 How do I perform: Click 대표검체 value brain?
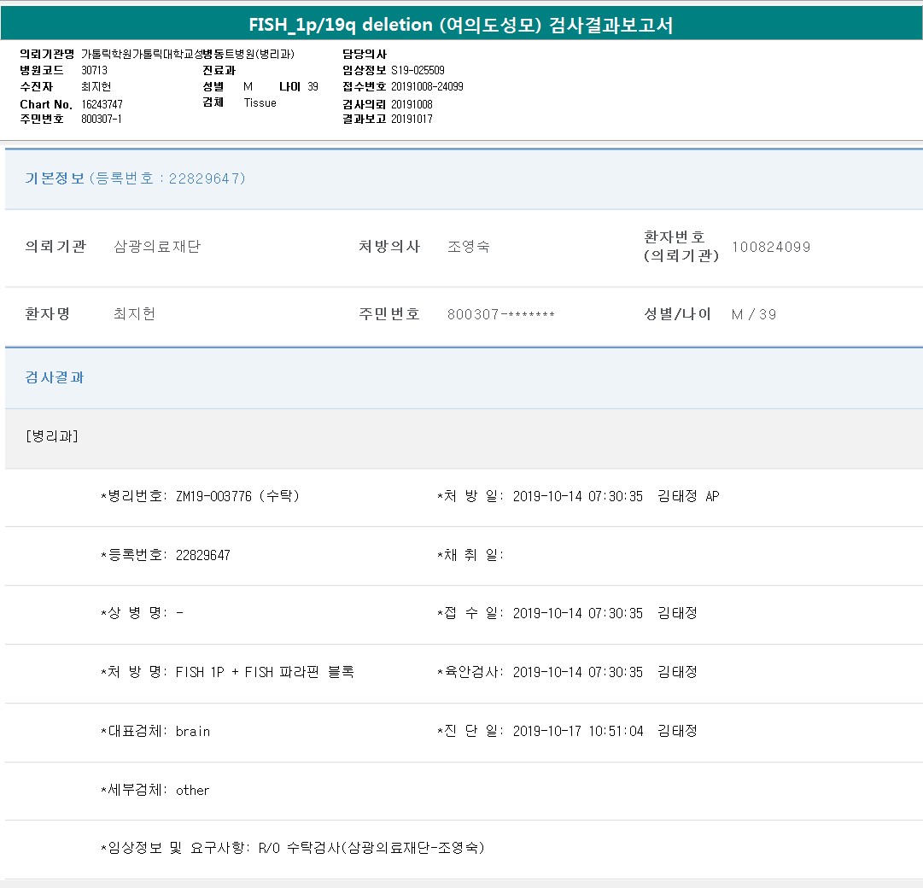coord(193,731)
